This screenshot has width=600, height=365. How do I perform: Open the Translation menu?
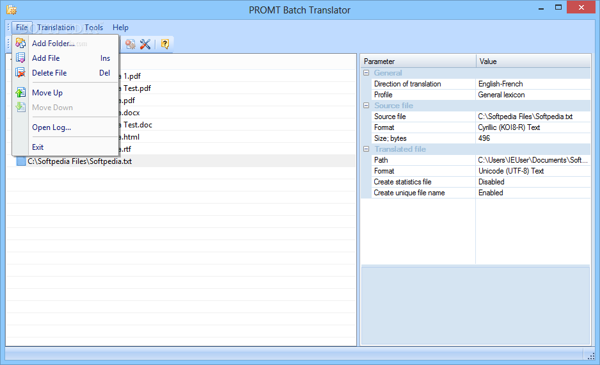(56, 28)
